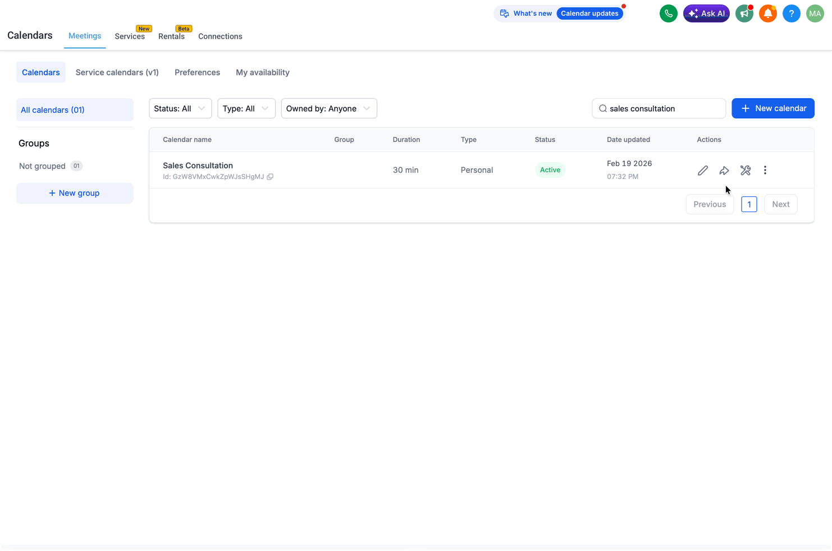Image resolution: width=832 pixels, height=551 pixels.
Task: Click the Date updated column header
Action: (x=628, y=140)
